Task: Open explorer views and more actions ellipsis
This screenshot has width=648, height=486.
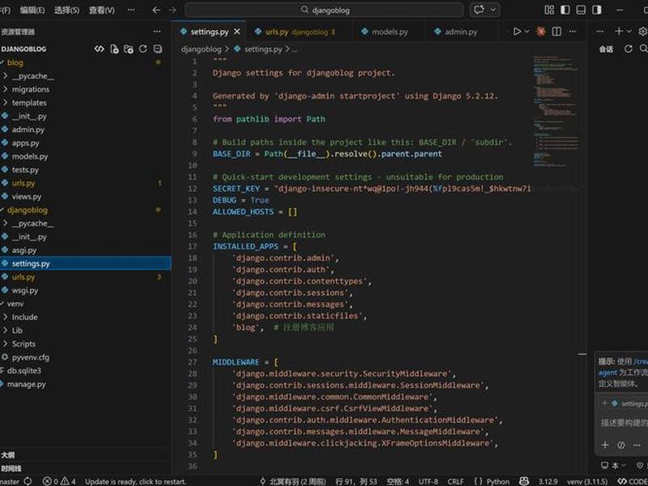Action: (x=156, y=32)
